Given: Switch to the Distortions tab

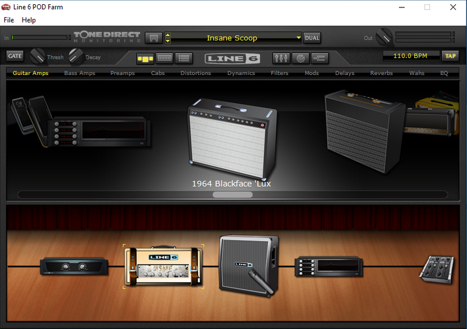Looking at the screenshot, I should [196, 73].
